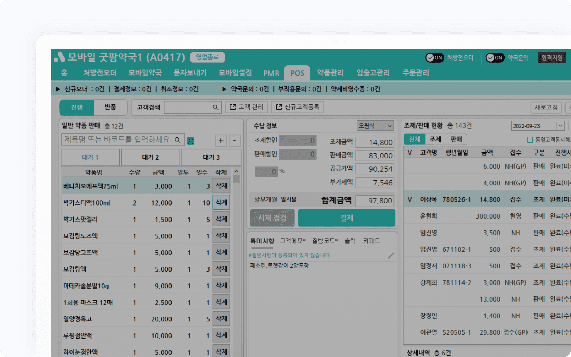
Task: Select the POS tab
Action: pyautogui.click(x=297, y=73)
